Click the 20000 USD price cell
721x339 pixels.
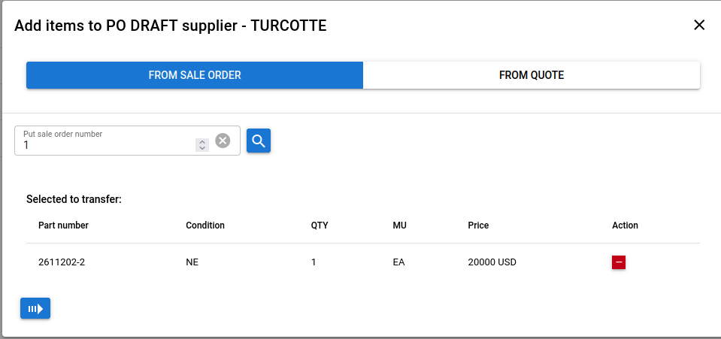click(492, 263)
